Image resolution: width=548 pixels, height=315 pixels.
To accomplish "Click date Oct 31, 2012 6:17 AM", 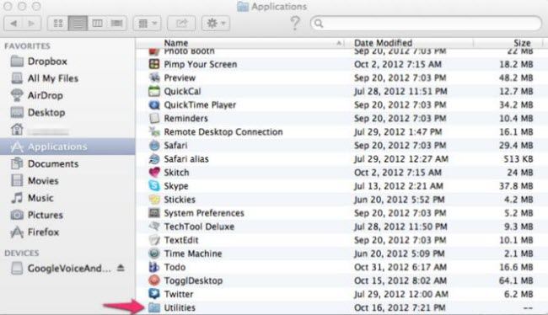I will [x=400, y=267].
